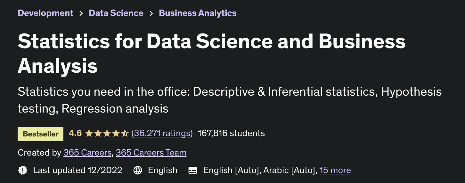This screenshot has width=465, height=183.
Task: Open the 365 Careers Team instructor link
Action: (x=151, y=153)
